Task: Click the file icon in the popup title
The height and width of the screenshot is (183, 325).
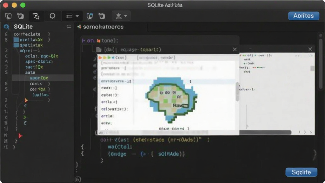Action: 99,50
